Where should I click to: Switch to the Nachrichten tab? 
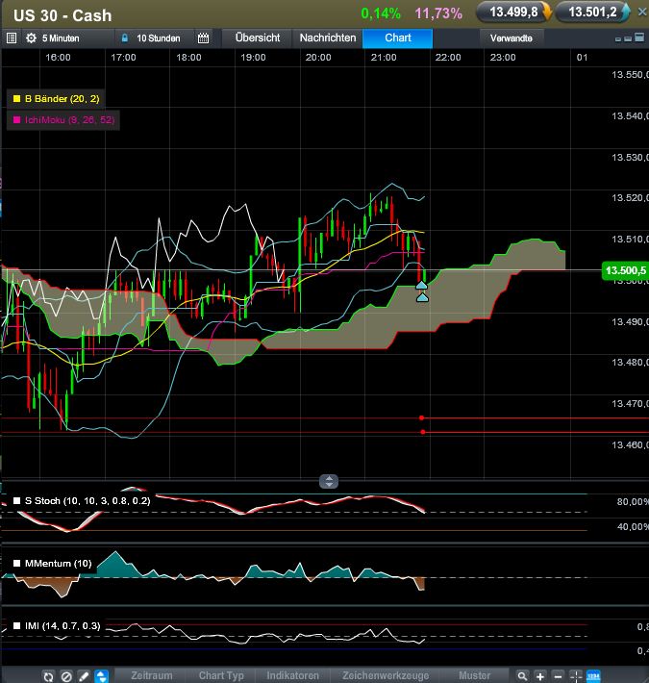point(328,38)
